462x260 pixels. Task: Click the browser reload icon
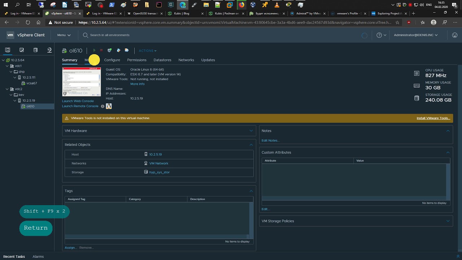[28, 22]
